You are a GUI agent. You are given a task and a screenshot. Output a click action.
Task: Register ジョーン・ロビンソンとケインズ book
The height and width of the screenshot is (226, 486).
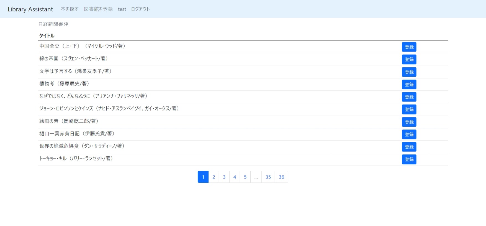pyautogui.click(x=409, y=109)
